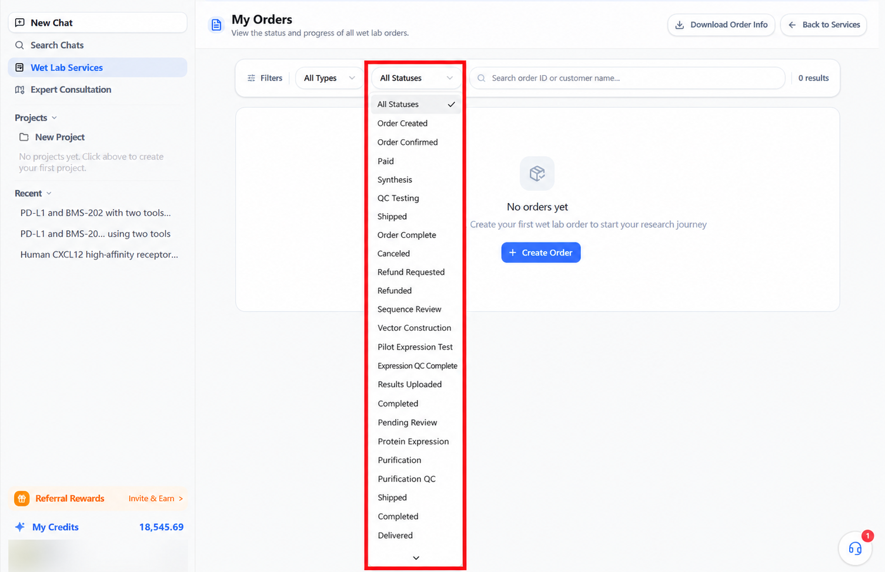Click the My Credits sparkle icon
The height and width of the screenshot is (572, 885).
click(20, 527)
